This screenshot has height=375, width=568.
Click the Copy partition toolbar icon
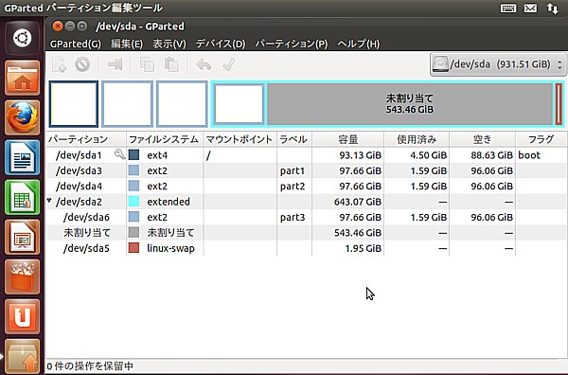coord(147,64)
